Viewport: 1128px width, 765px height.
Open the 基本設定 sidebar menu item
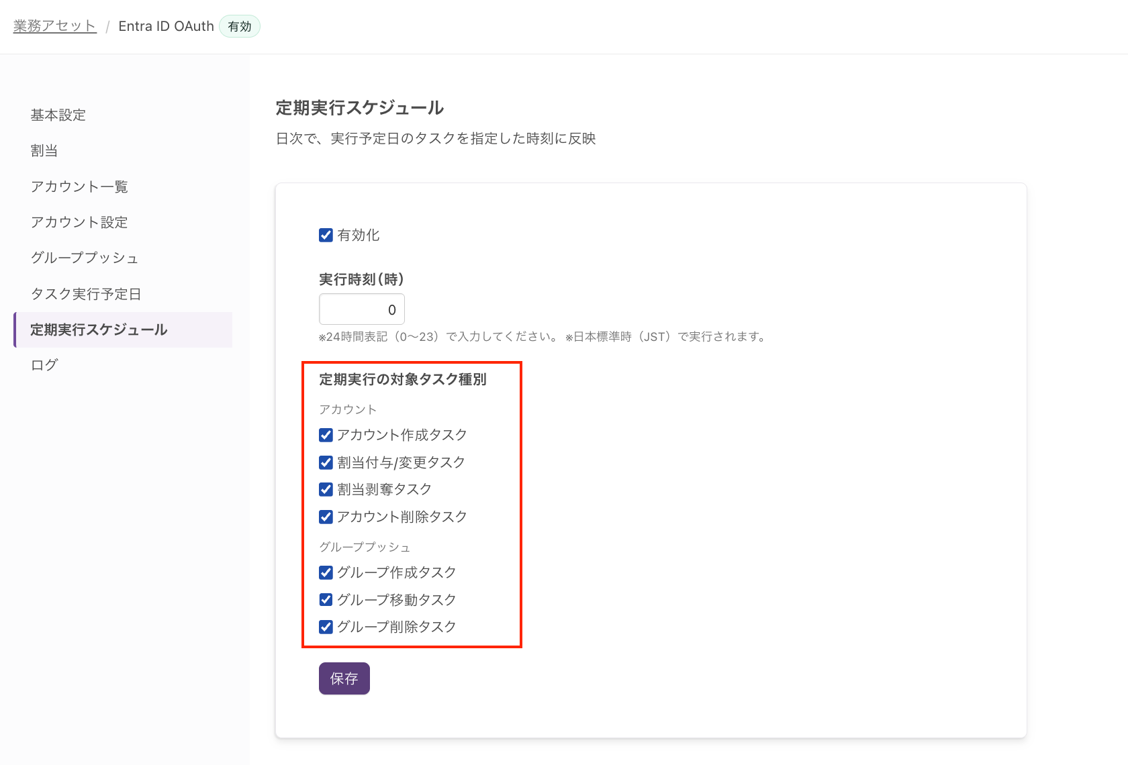pos(58,115)
